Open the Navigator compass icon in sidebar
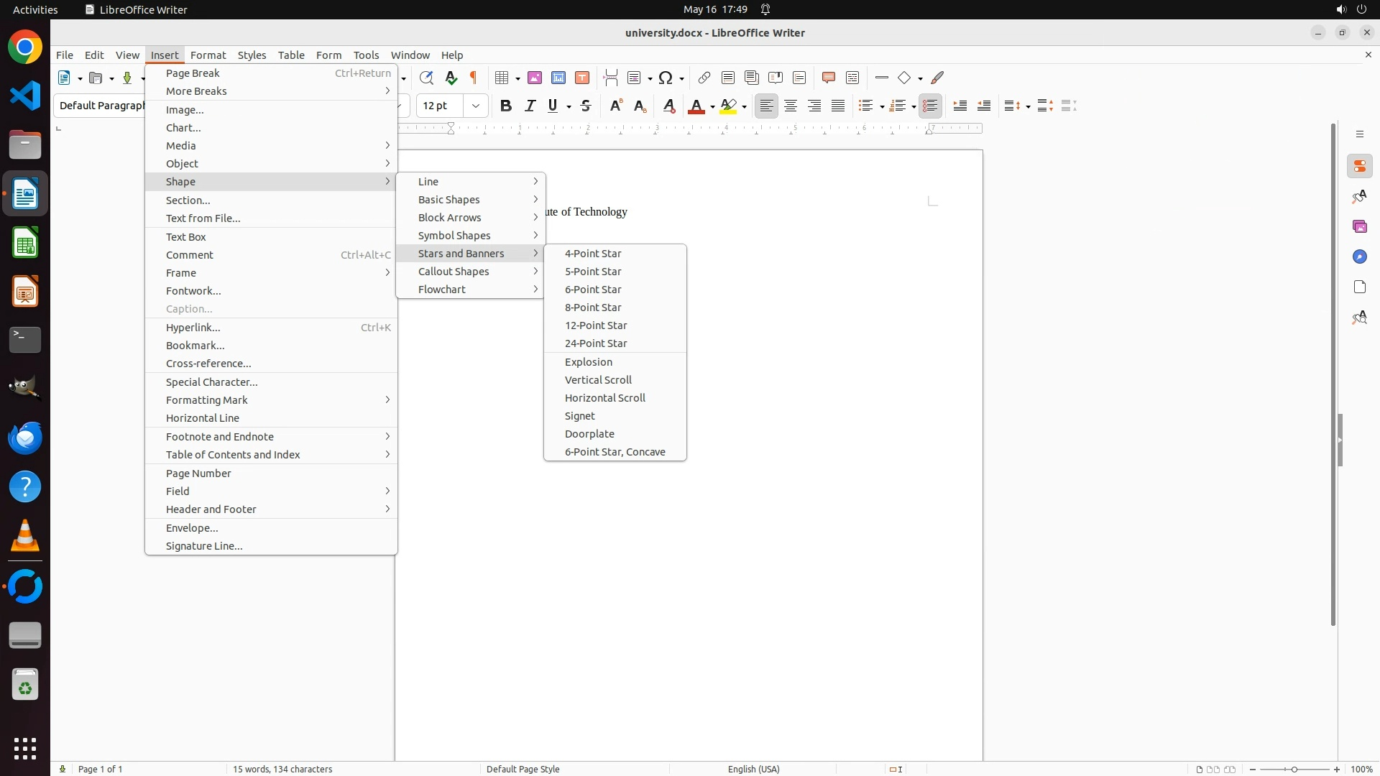Viewport: 1380px width, 776px height. click(1359, 257)
